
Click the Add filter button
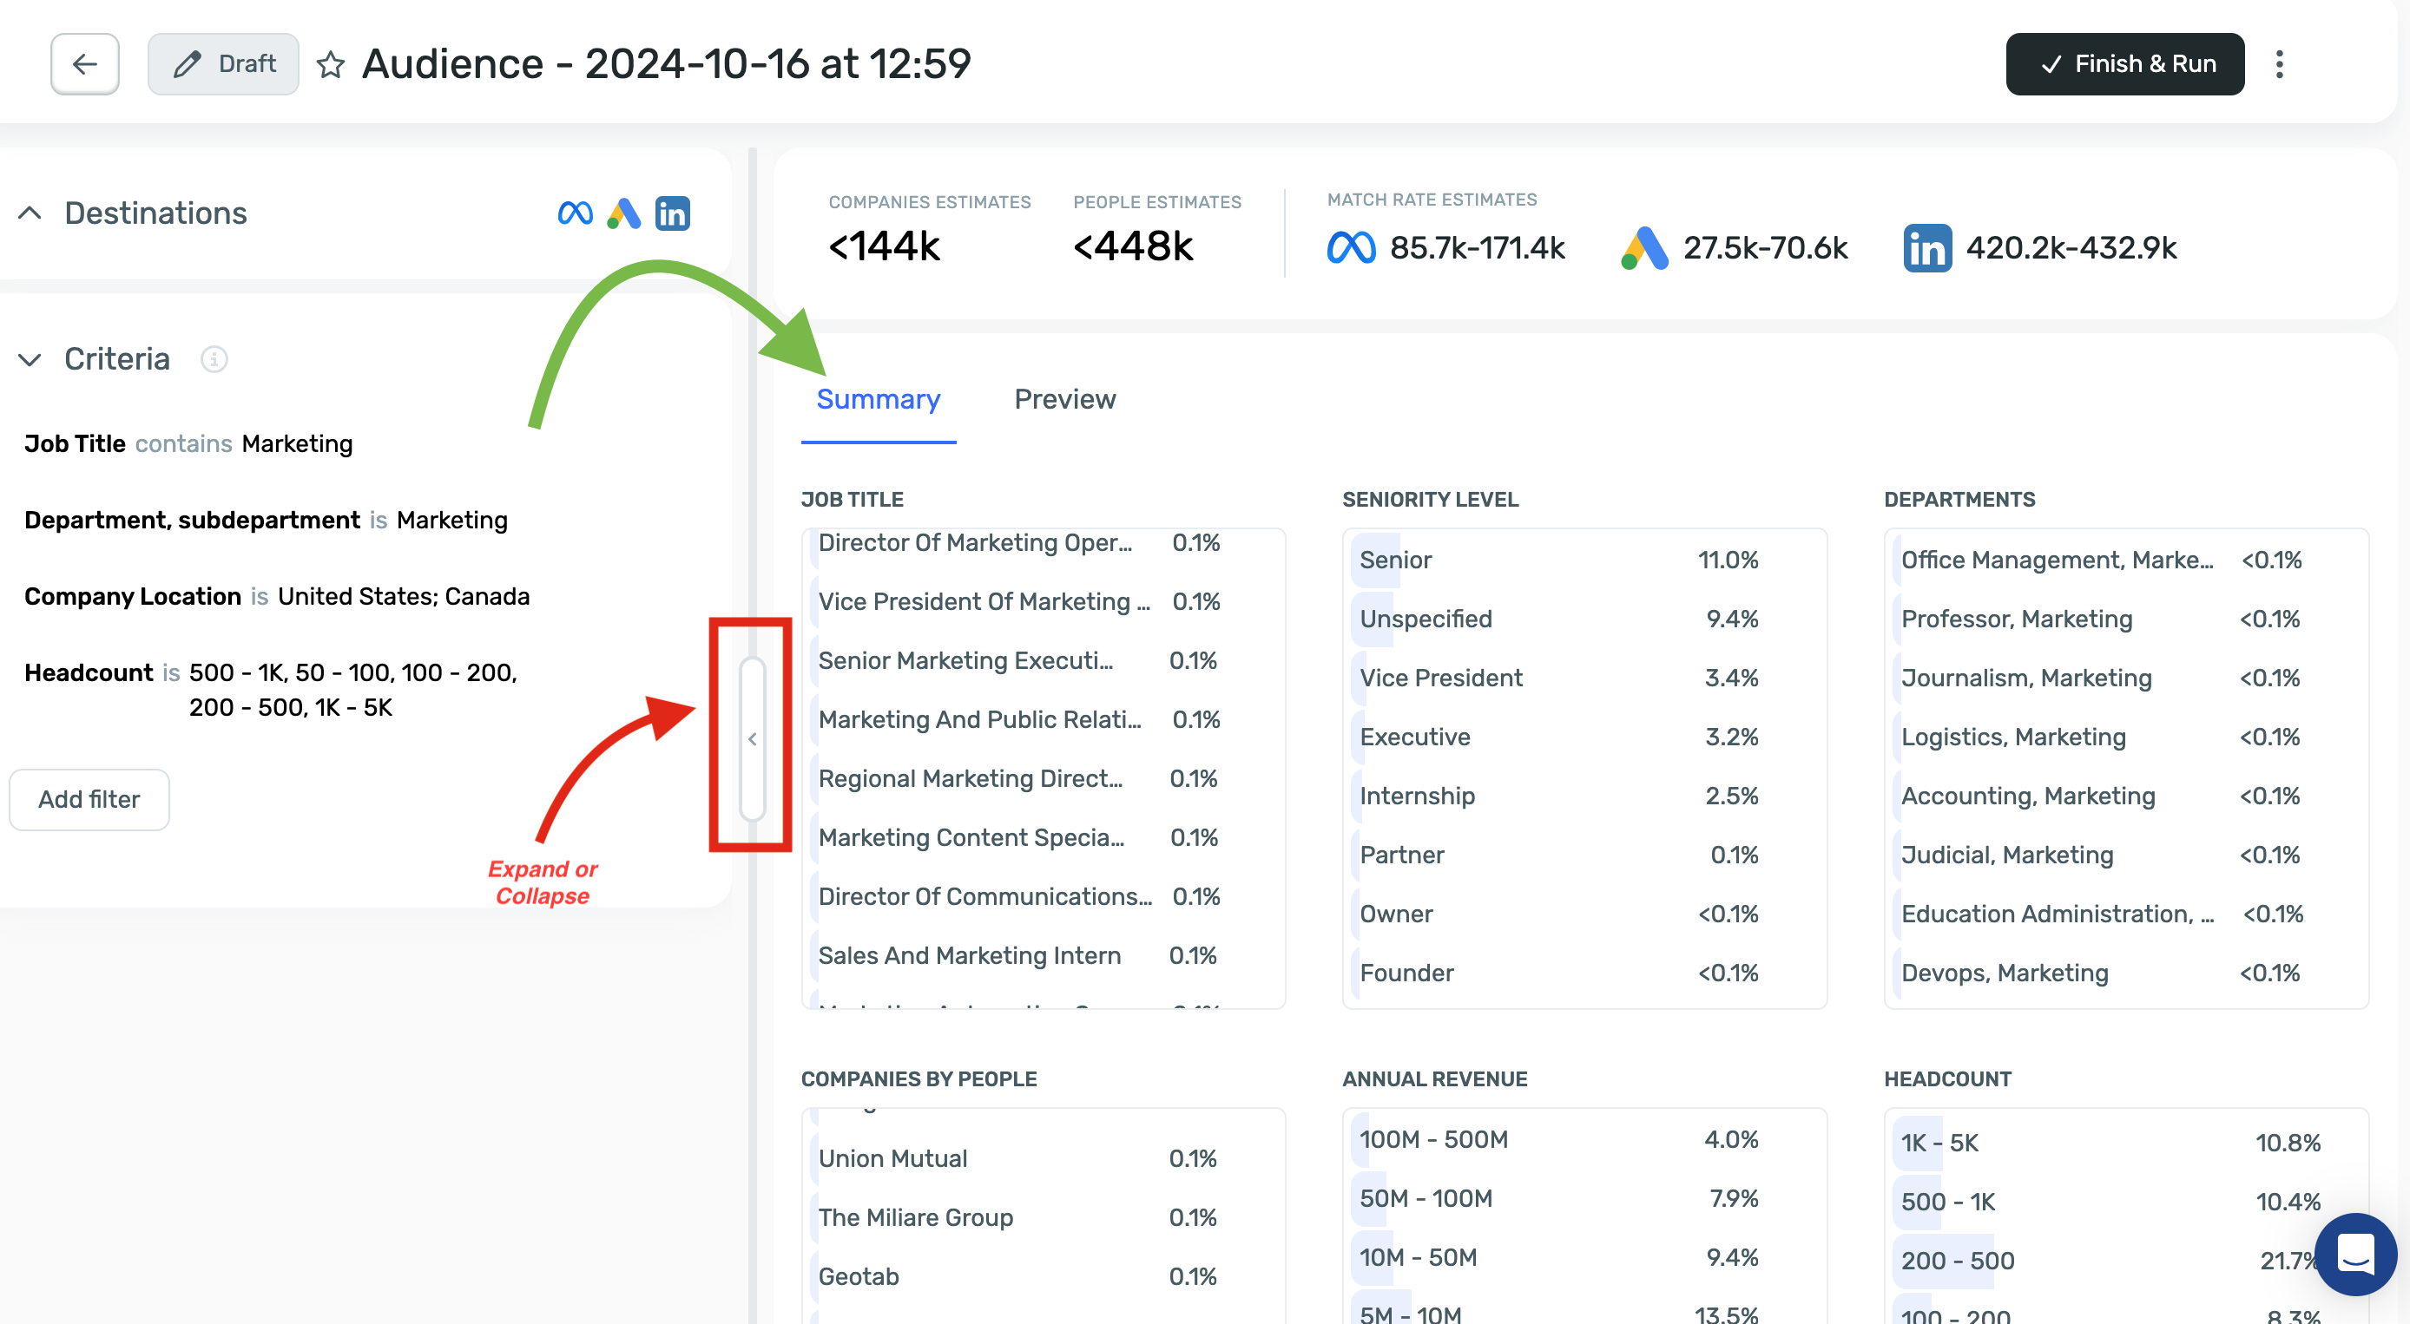point(89,799)
